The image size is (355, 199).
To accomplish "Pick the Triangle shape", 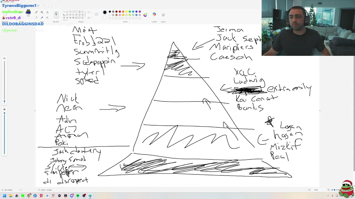I will coord(82,12).
